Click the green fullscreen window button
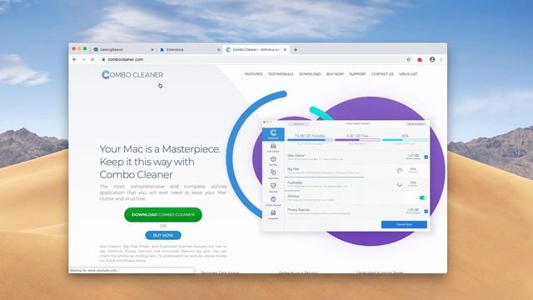 [85, 49]
